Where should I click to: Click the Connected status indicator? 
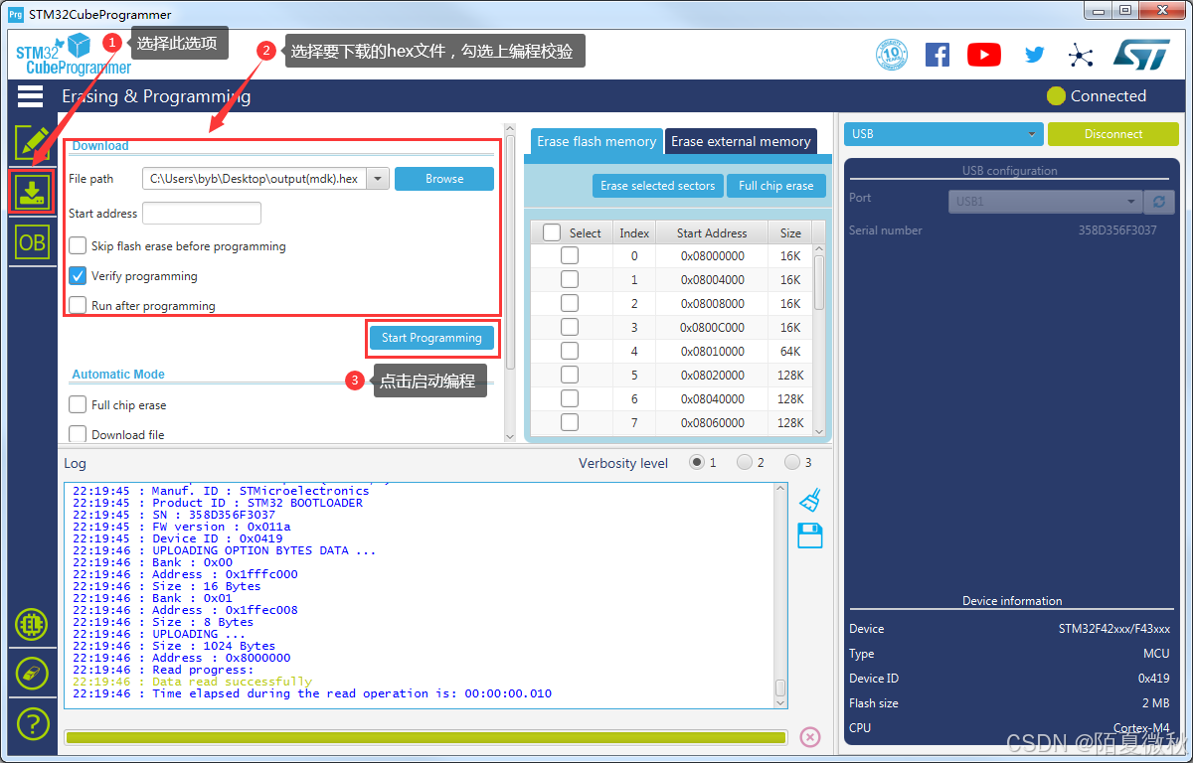(x=1097, y=96)
